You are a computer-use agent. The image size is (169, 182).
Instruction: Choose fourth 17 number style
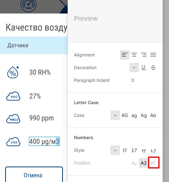point(153,151)
